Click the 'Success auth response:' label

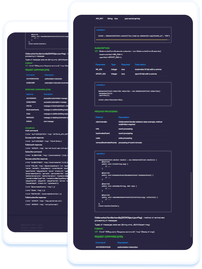[34, 137]
